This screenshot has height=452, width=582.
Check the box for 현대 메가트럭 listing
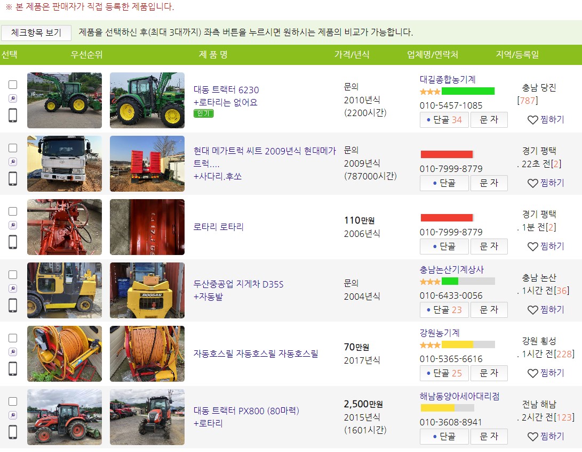pos(13,148)
